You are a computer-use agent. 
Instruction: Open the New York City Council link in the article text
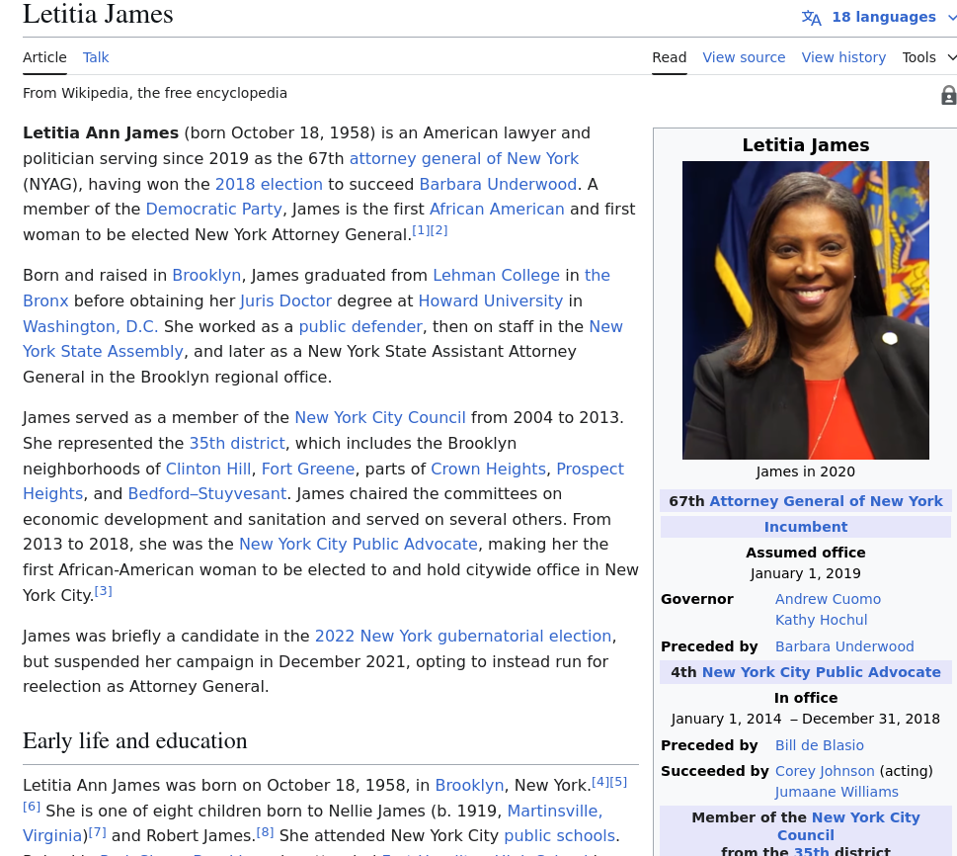coord(380,418)
